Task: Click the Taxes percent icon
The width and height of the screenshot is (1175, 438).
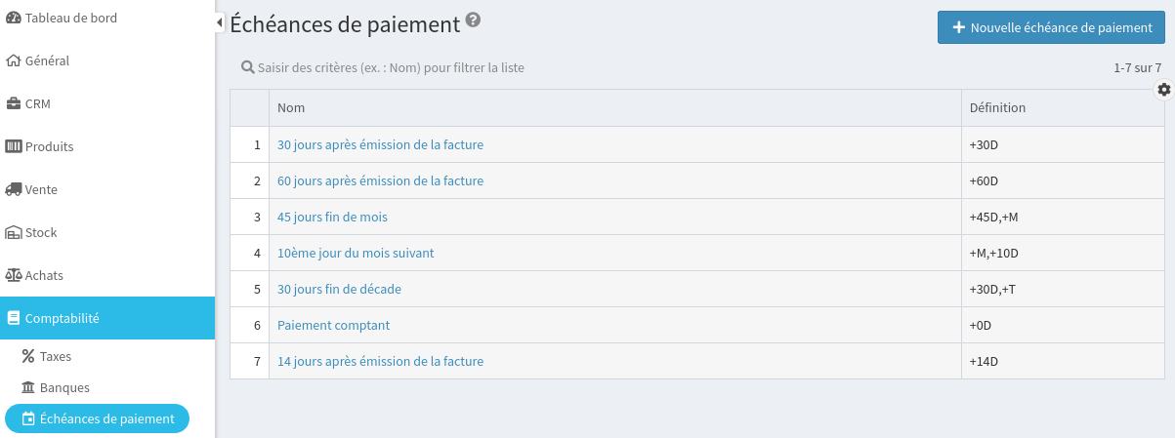Action: pyautogui.click(x=28, y=357)
